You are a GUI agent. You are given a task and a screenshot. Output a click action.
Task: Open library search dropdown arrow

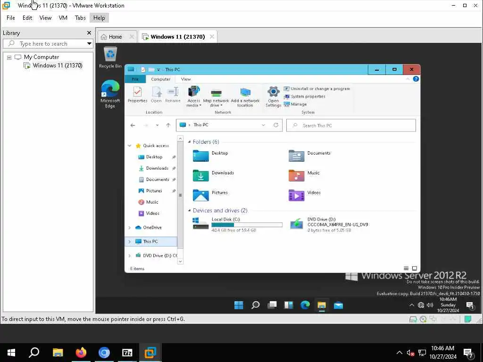[x=89, y=44]
